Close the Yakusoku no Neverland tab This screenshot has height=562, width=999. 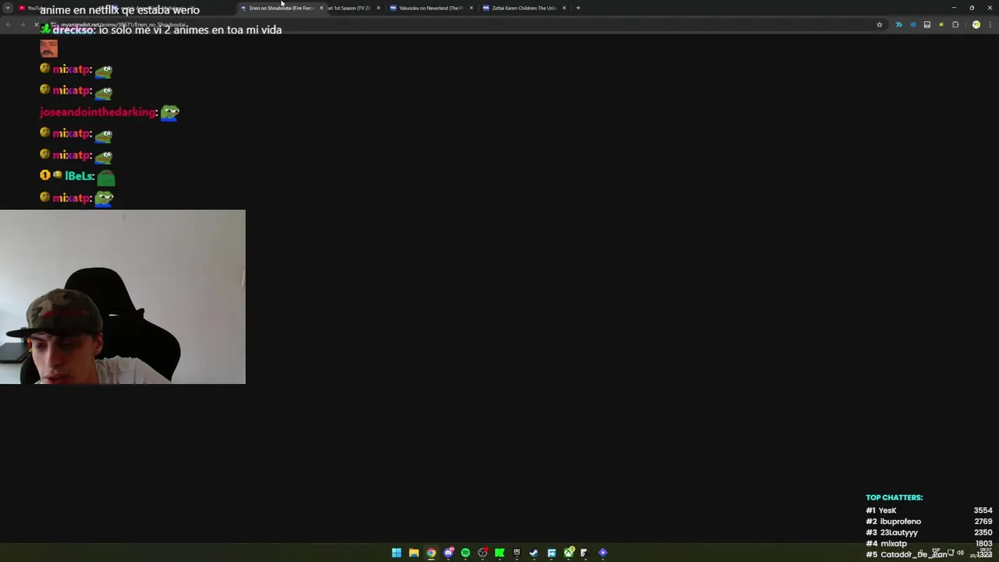(471, 8)
